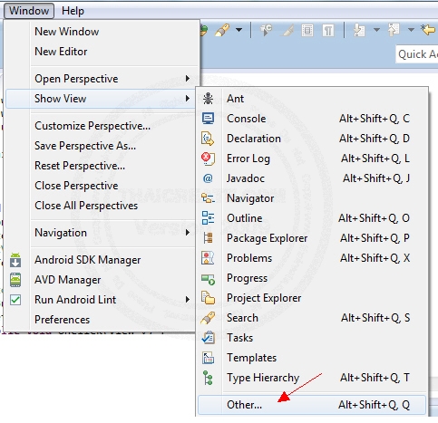Click the Search flashlight icon in submenu
Image resolution: width=438 pixels, height=423 pixels.
coord(208,318)
